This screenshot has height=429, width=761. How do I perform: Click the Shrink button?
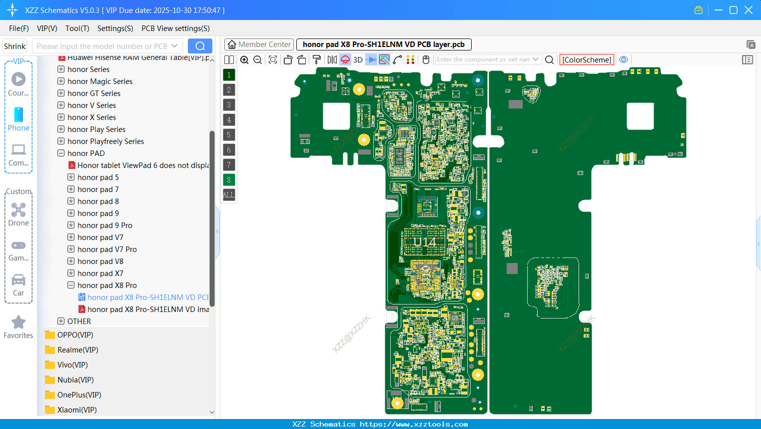coord(15,46)
